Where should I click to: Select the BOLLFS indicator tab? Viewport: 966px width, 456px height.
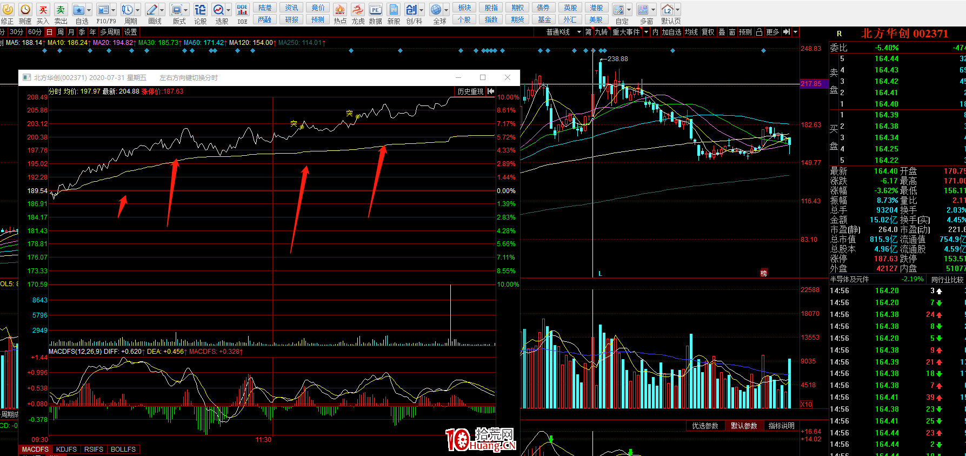point(123,450)
